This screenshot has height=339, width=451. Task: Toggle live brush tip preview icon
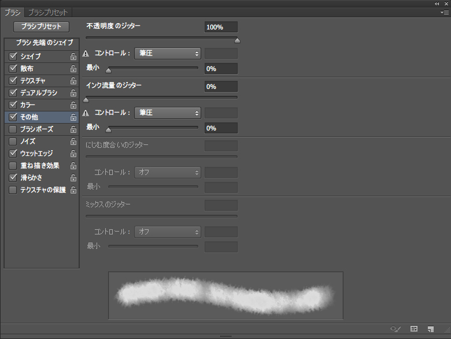coord(395,329)
